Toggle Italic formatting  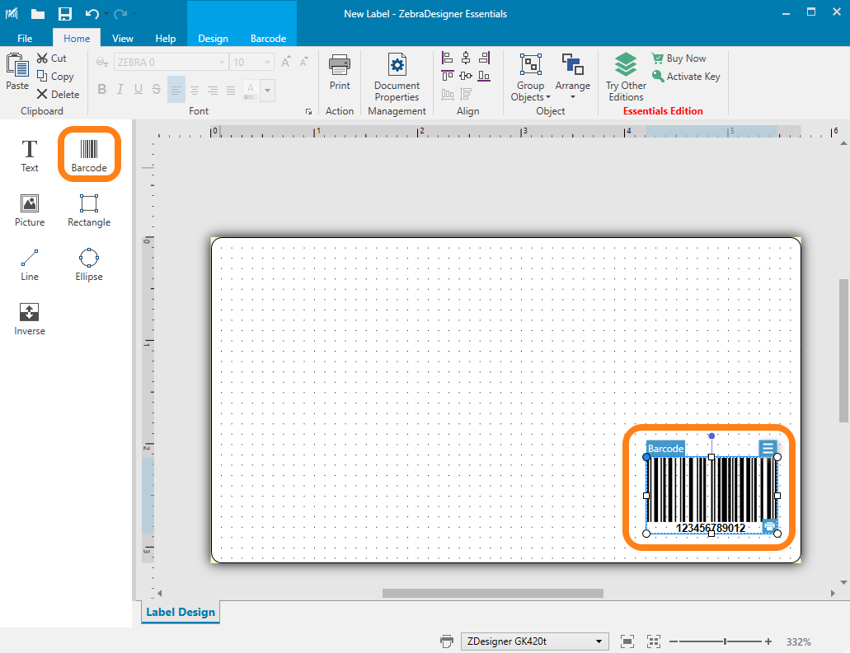120,90
